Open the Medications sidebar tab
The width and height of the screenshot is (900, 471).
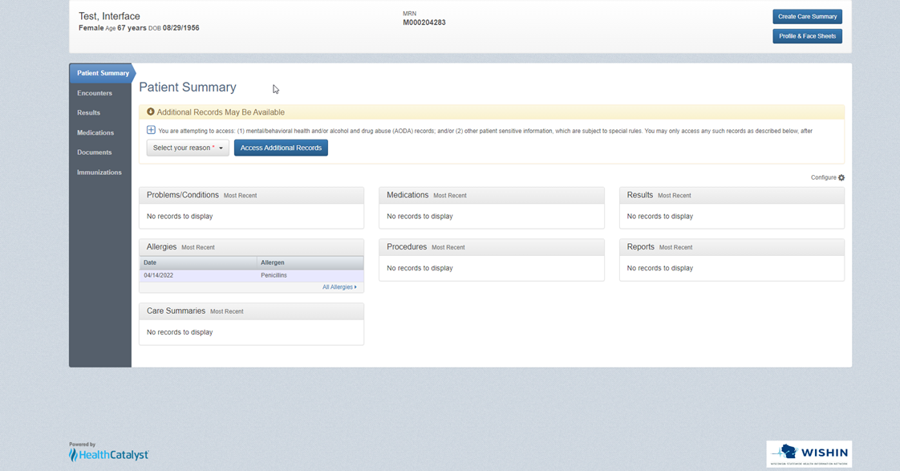pyautogui.click(x=95, y=132)
